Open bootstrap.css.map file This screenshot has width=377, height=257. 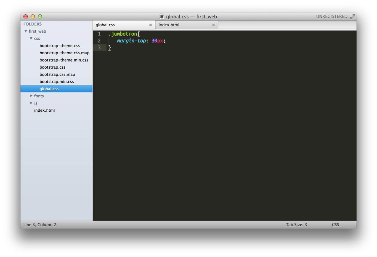point(57,74)
